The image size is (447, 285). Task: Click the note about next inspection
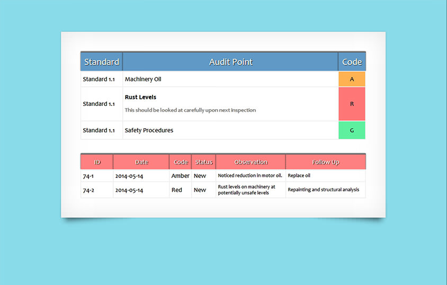point(190,110)
